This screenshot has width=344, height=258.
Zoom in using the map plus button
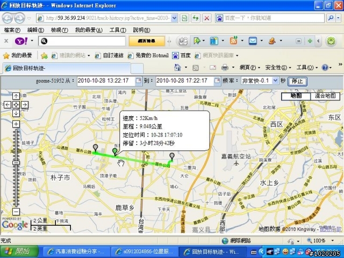coord(16,124)
